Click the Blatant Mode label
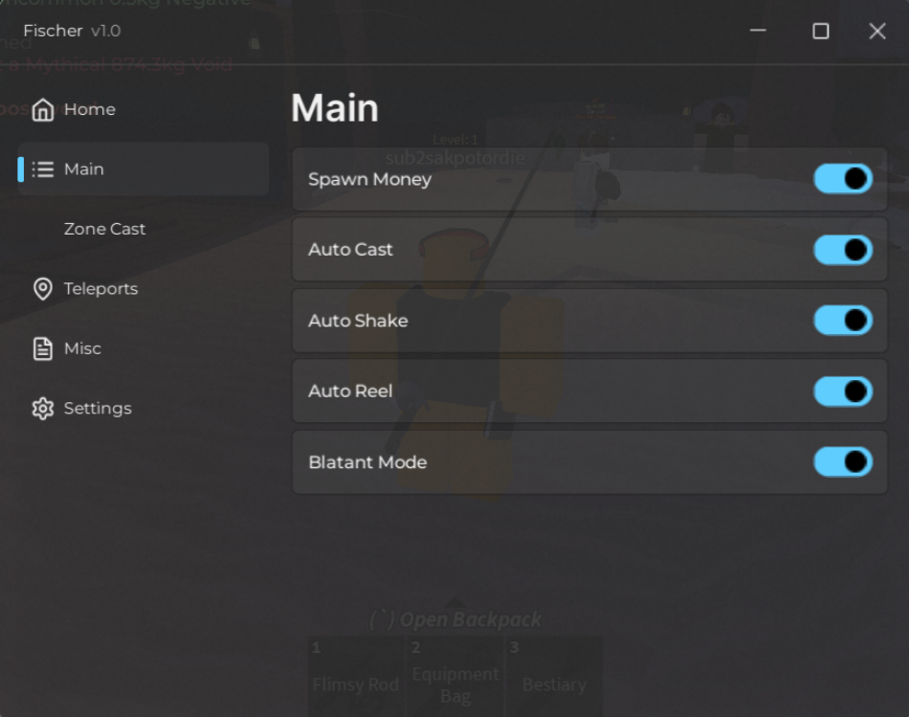 367,461
